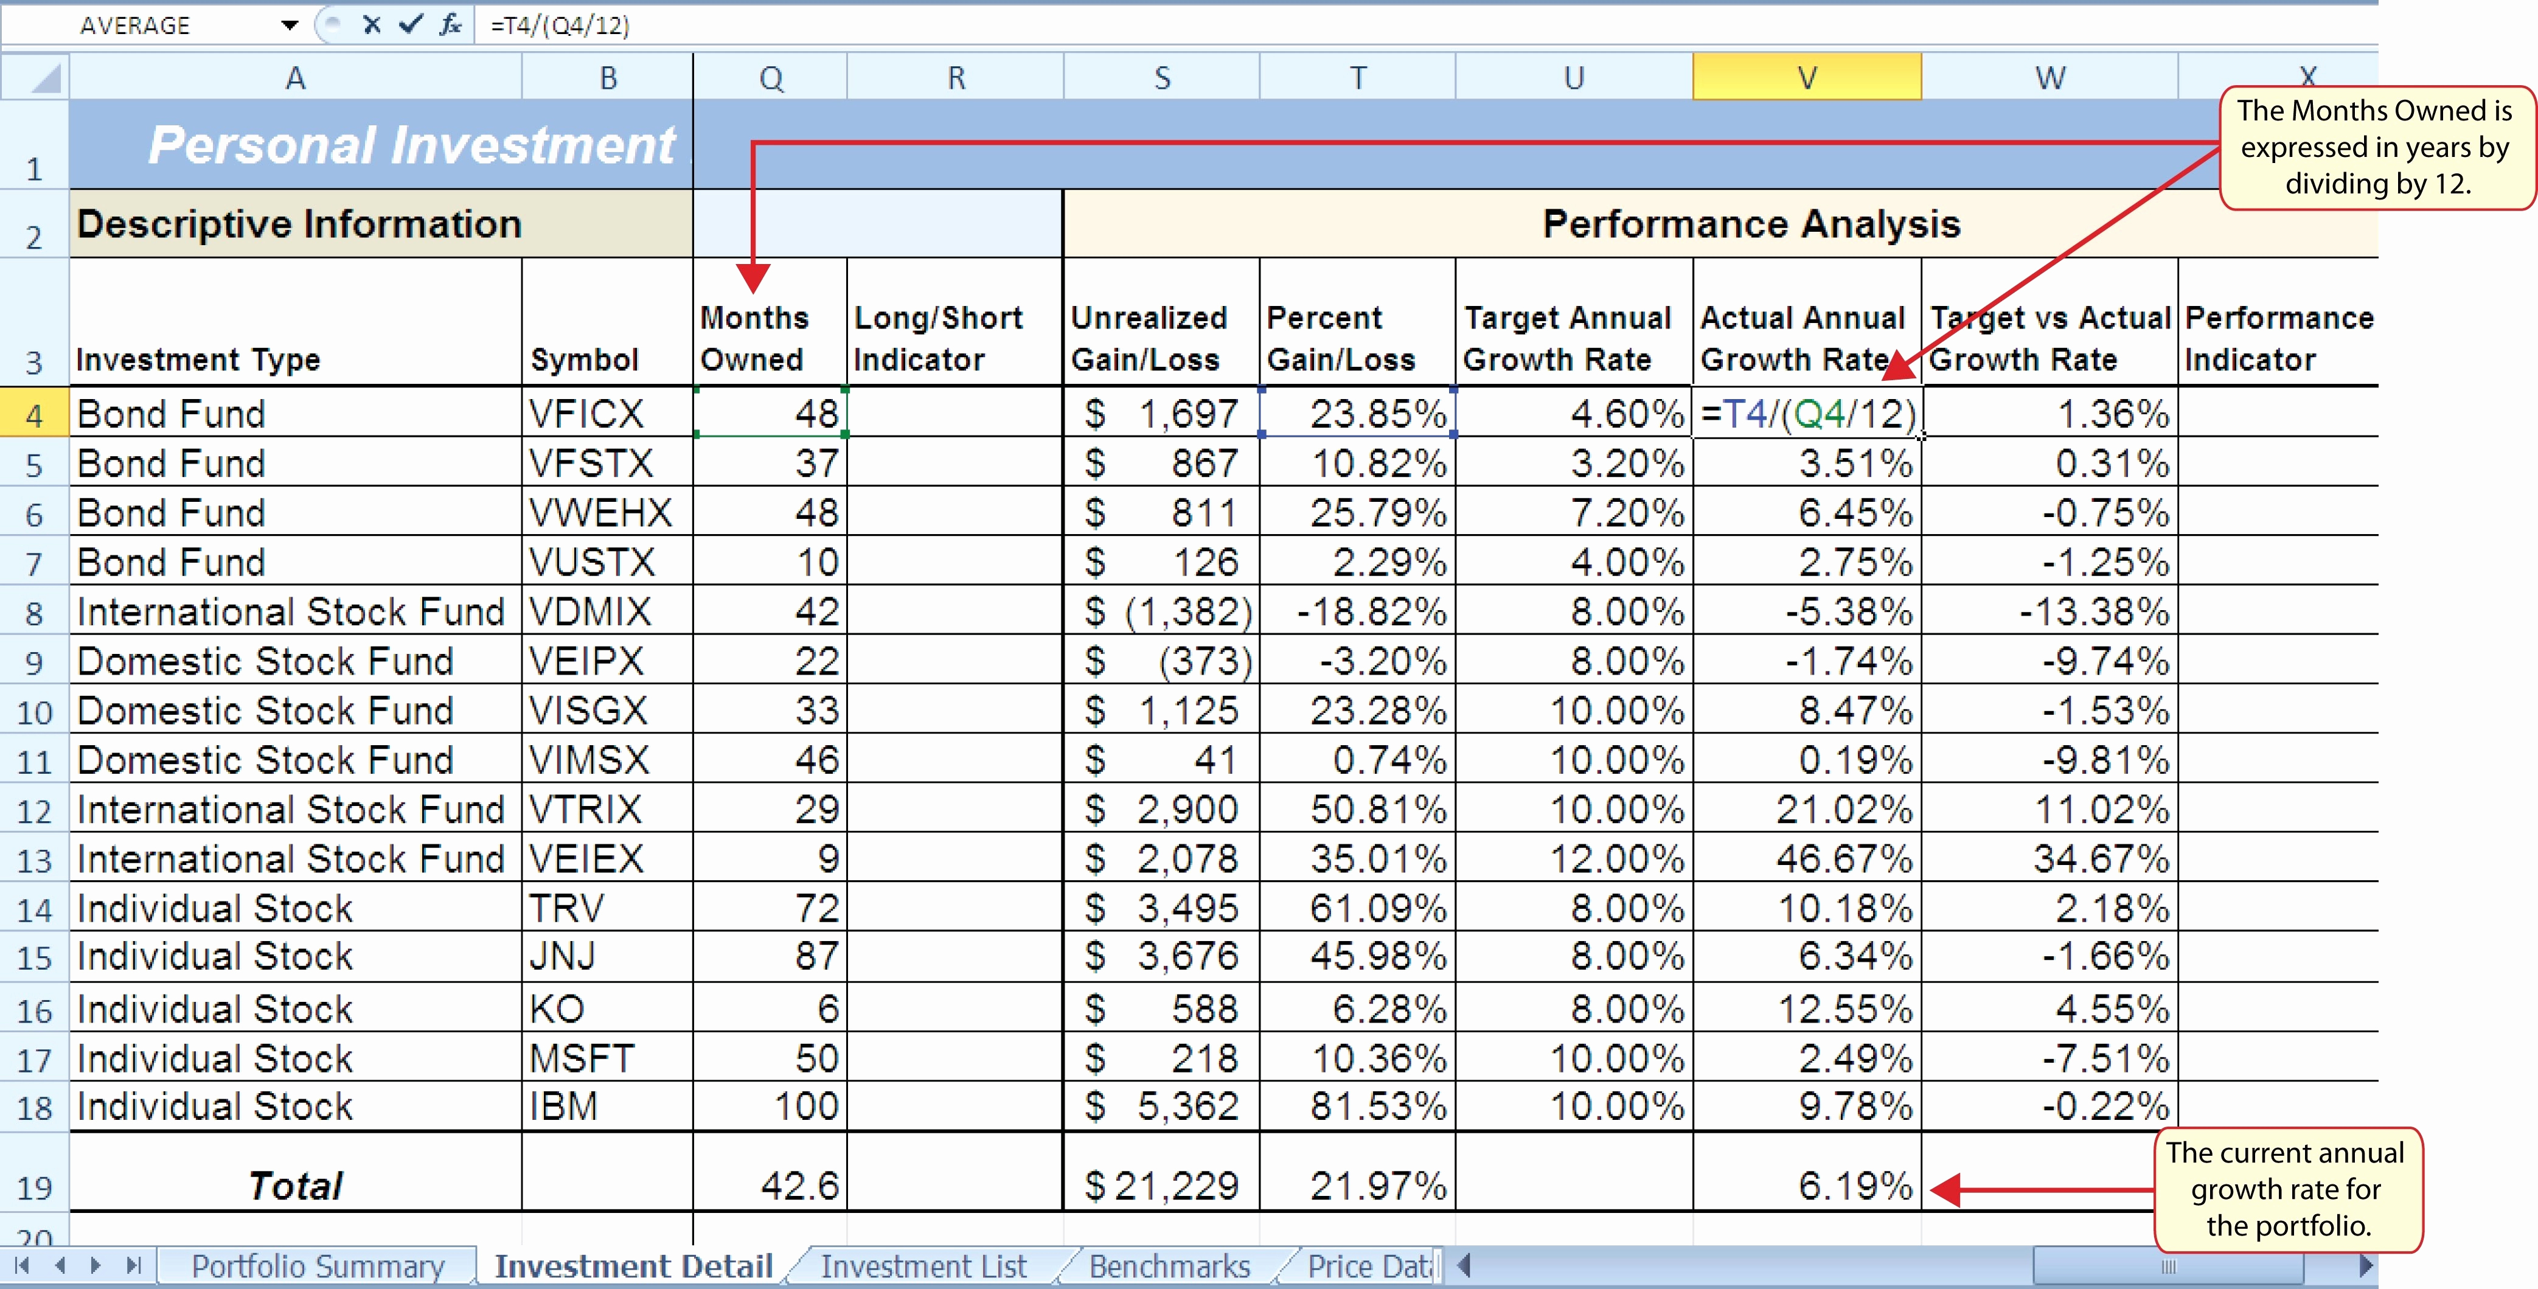The width and height of the screenshot is (2538, 1289).
Task: Click the previous sheet navigation arrow
Action: pos(59,1266)
